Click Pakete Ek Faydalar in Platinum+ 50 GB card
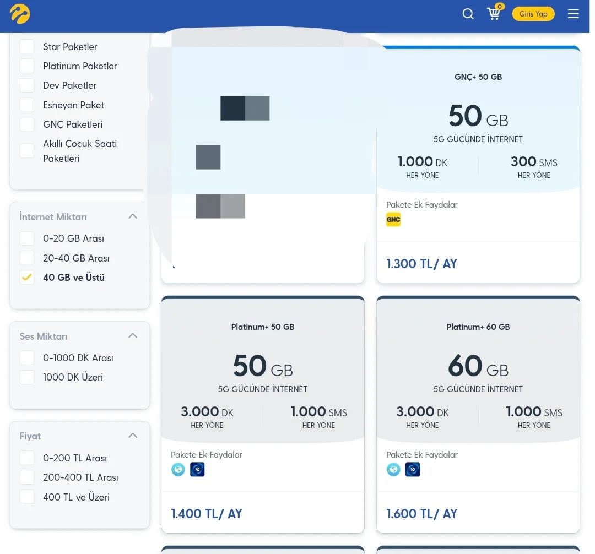The height and width of the screenshot is (554, 595). pyautogui.click(x=207, y=455)
